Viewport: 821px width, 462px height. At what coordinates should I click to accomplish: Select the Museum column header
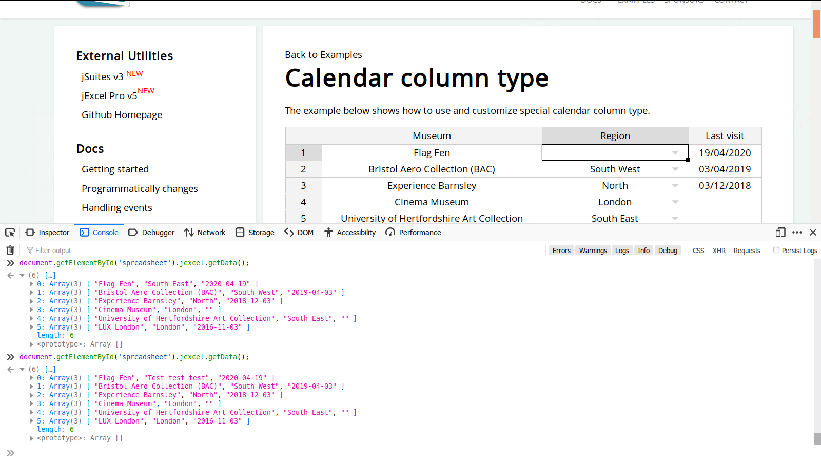(x=432, y=136)
